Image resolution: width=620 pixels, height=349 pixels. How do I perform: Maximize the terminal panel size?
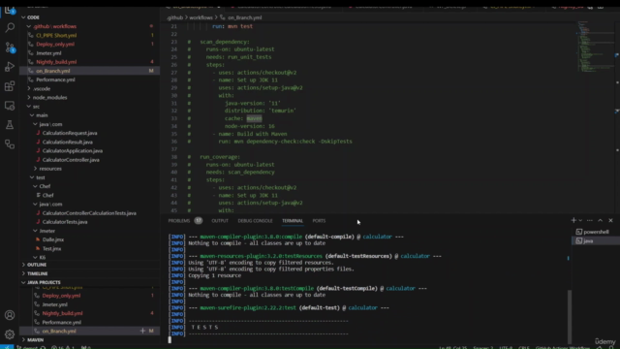tap(601, 220)
